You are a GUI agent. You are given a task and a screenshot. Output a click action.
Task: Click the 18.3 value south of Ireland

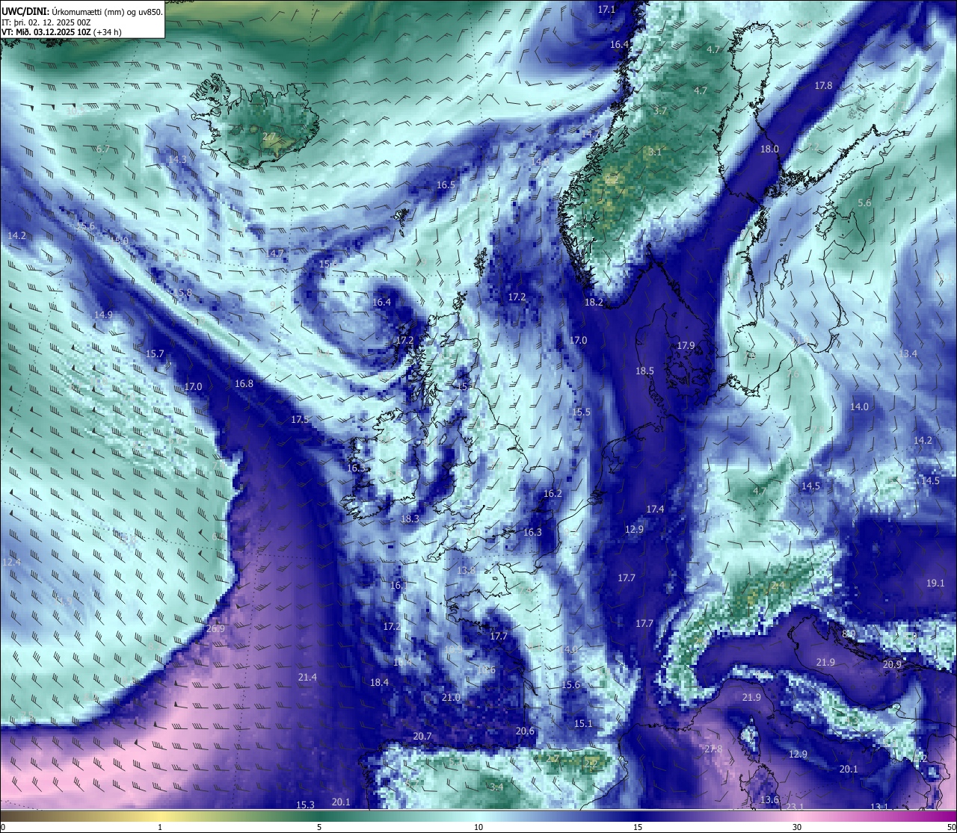click(410, 518)
